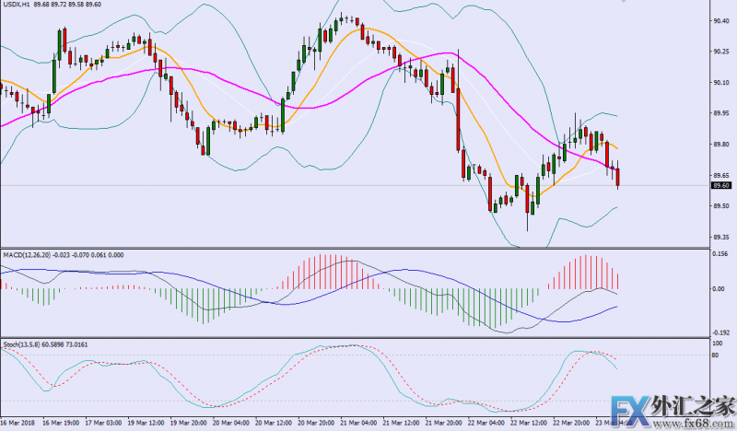Viewport: 737px width, 431px height.
Task: Click the MACD scale value -0.192
Action: click(721, 332)
